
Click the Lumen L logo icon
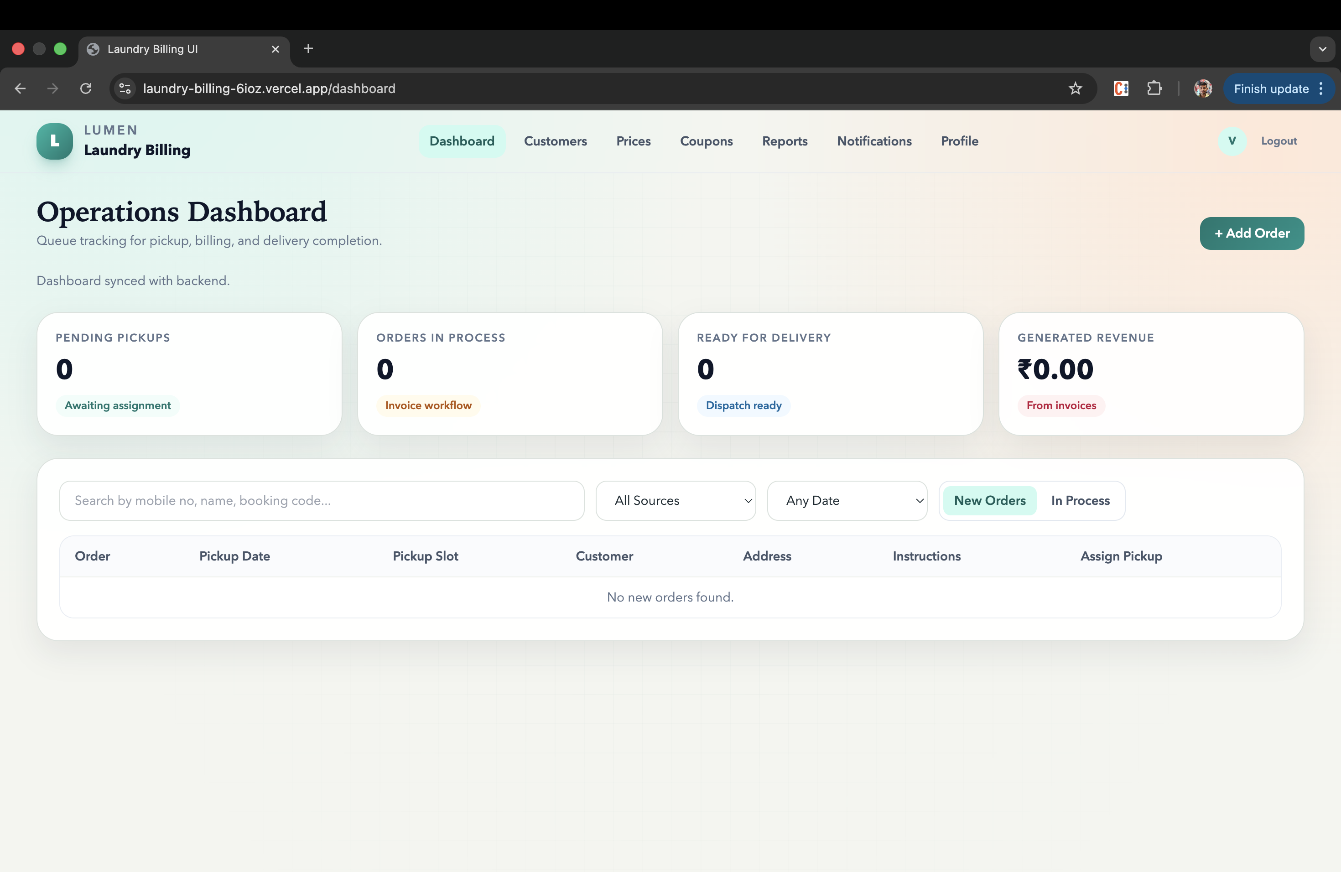55,141
